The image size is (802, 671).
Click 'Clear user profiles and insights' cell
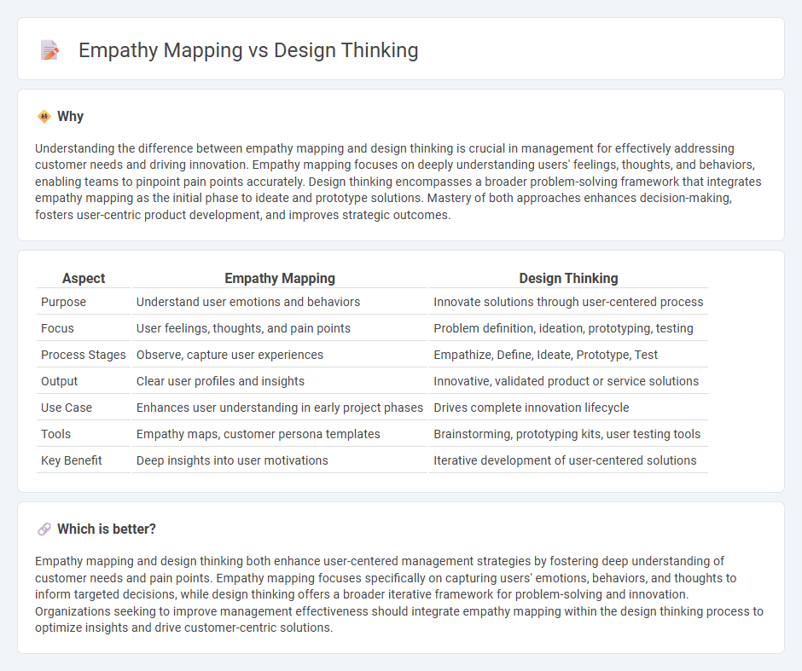click(220, 381)
